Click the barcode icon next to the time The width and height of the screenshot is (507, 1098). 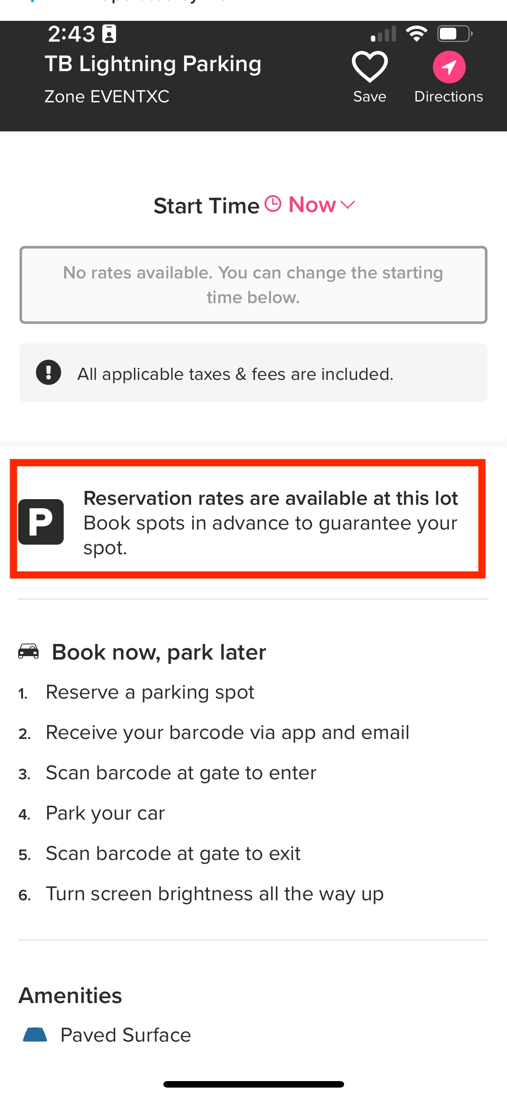(x=109, y=33)
